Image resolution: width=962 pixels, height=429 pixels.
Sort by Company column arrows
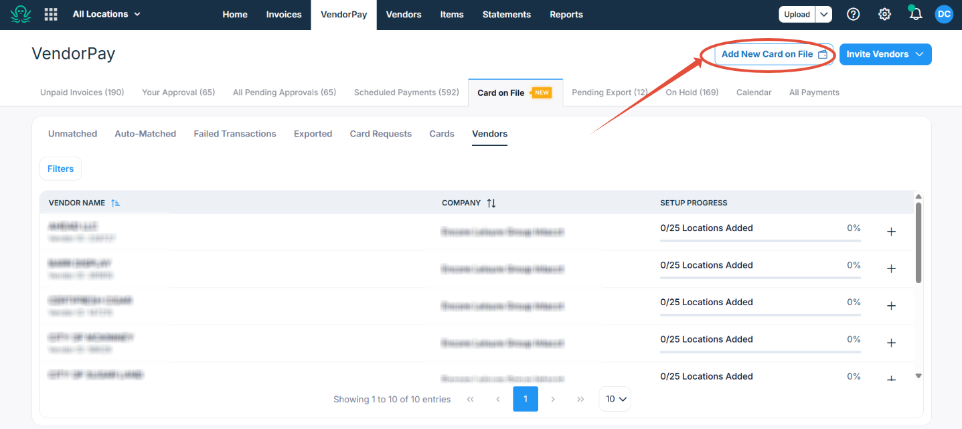[491, 203]
